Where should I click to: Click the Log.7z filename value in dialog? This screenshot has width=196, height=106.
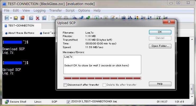tap(89, 33)
